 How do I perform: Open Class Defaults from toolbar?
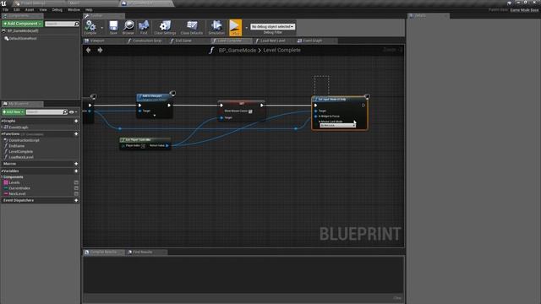pyautogui.click(x=192, y=27)
